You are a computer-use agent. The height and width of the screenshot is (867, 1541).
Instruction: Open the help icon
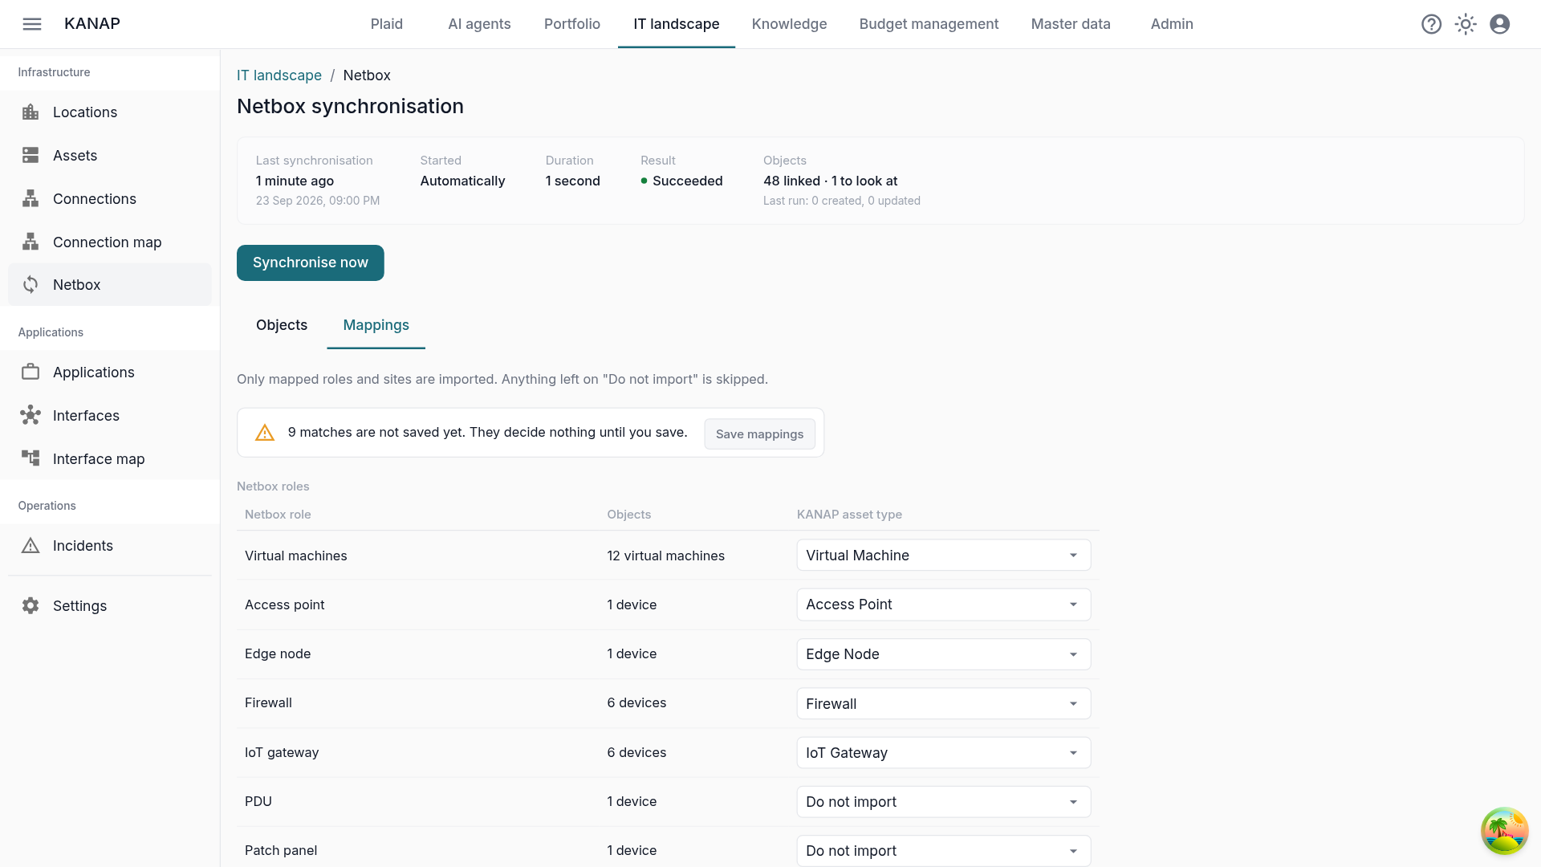(x=1431, y=24)
